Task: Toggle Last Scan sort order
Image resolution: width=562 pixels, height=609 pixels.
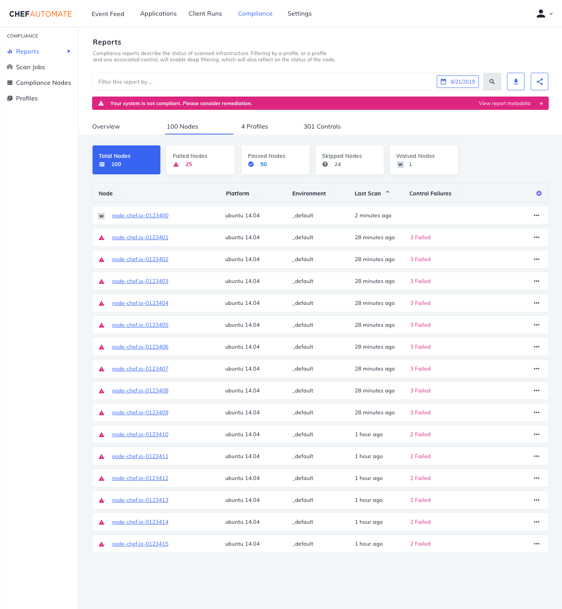Action: 387,192
